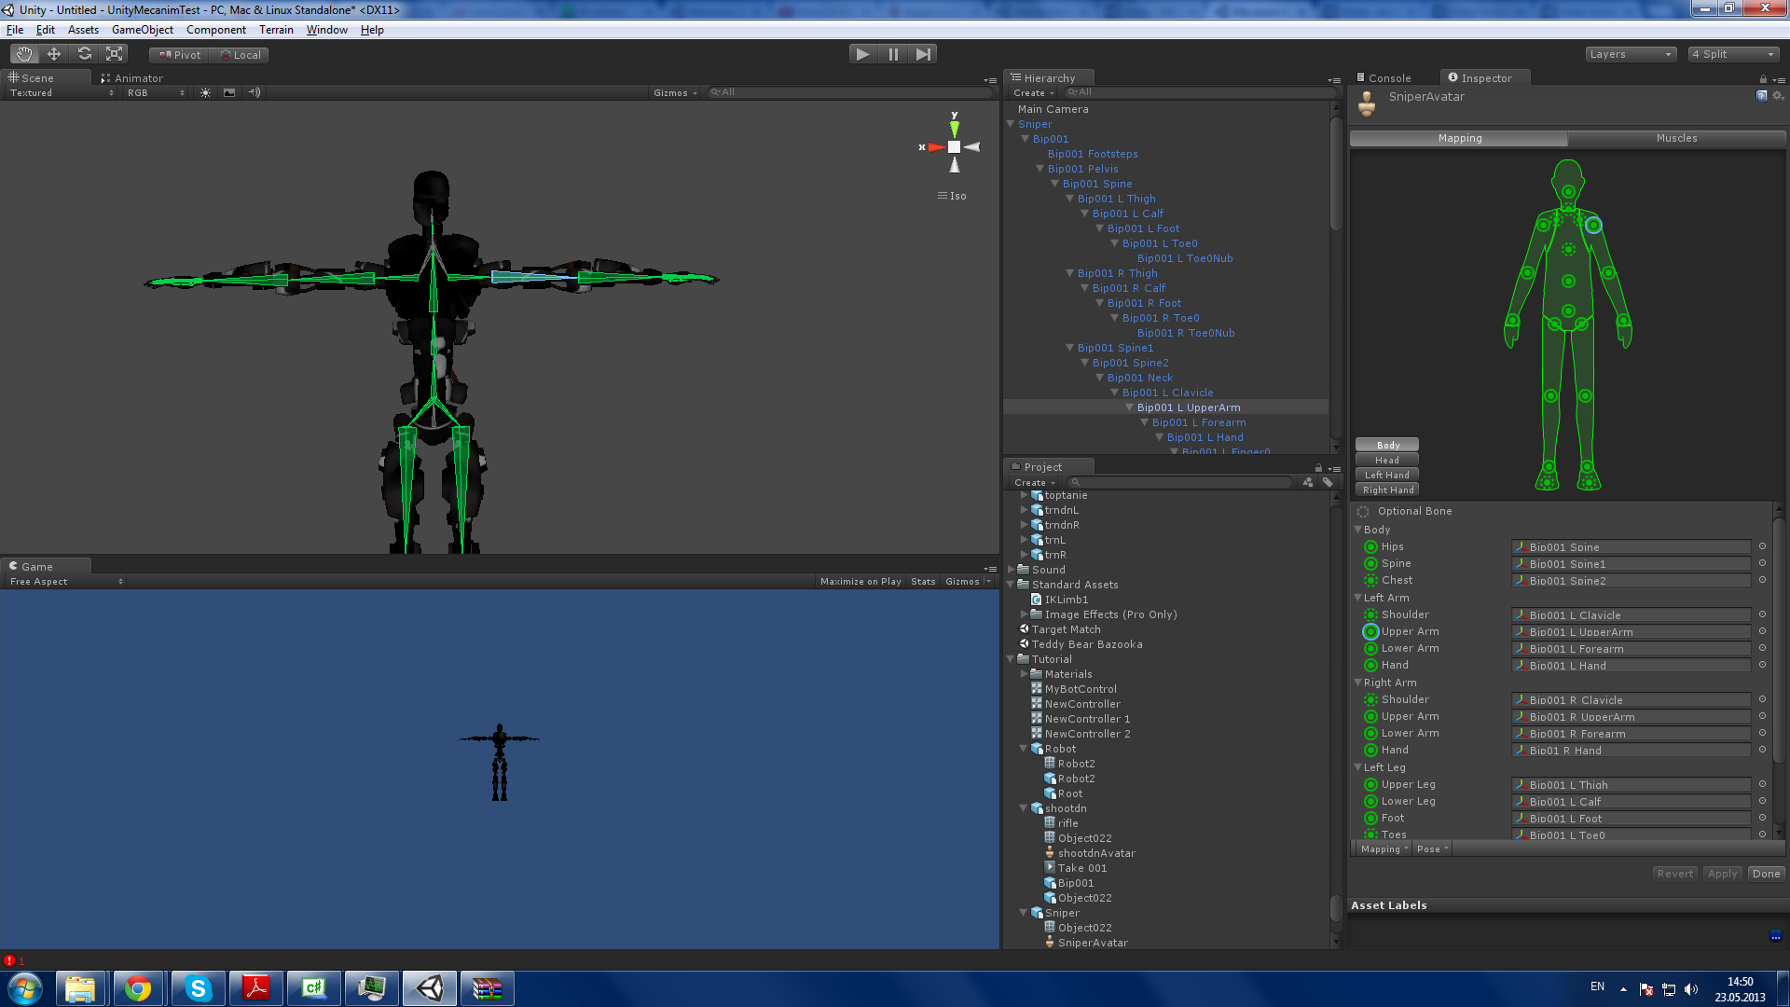The width and height of the screenshot is (1790, 1007).
Task: Click the scene orientation gizmo center cube
Action: coord(954,147)
